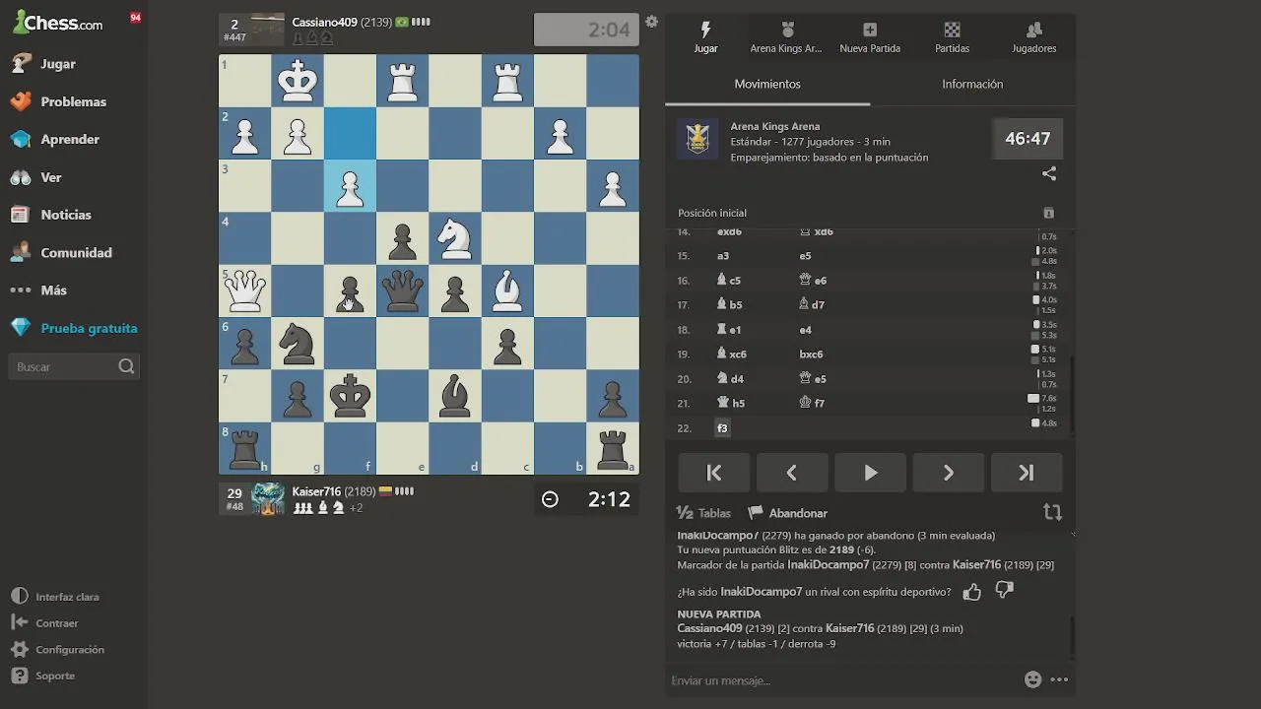The image size is (1261, 709).
Task: Click the search magnifier icon
Action: (126, 366)
